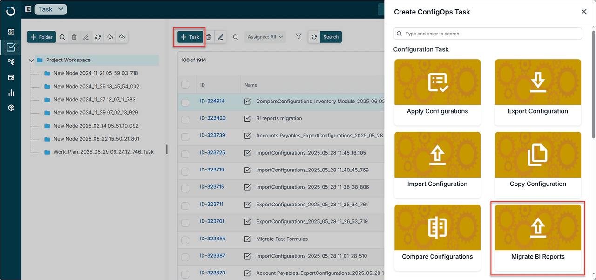Tick the checkbox for row ID-323725
Screen dimensions: 596x280
185,154
